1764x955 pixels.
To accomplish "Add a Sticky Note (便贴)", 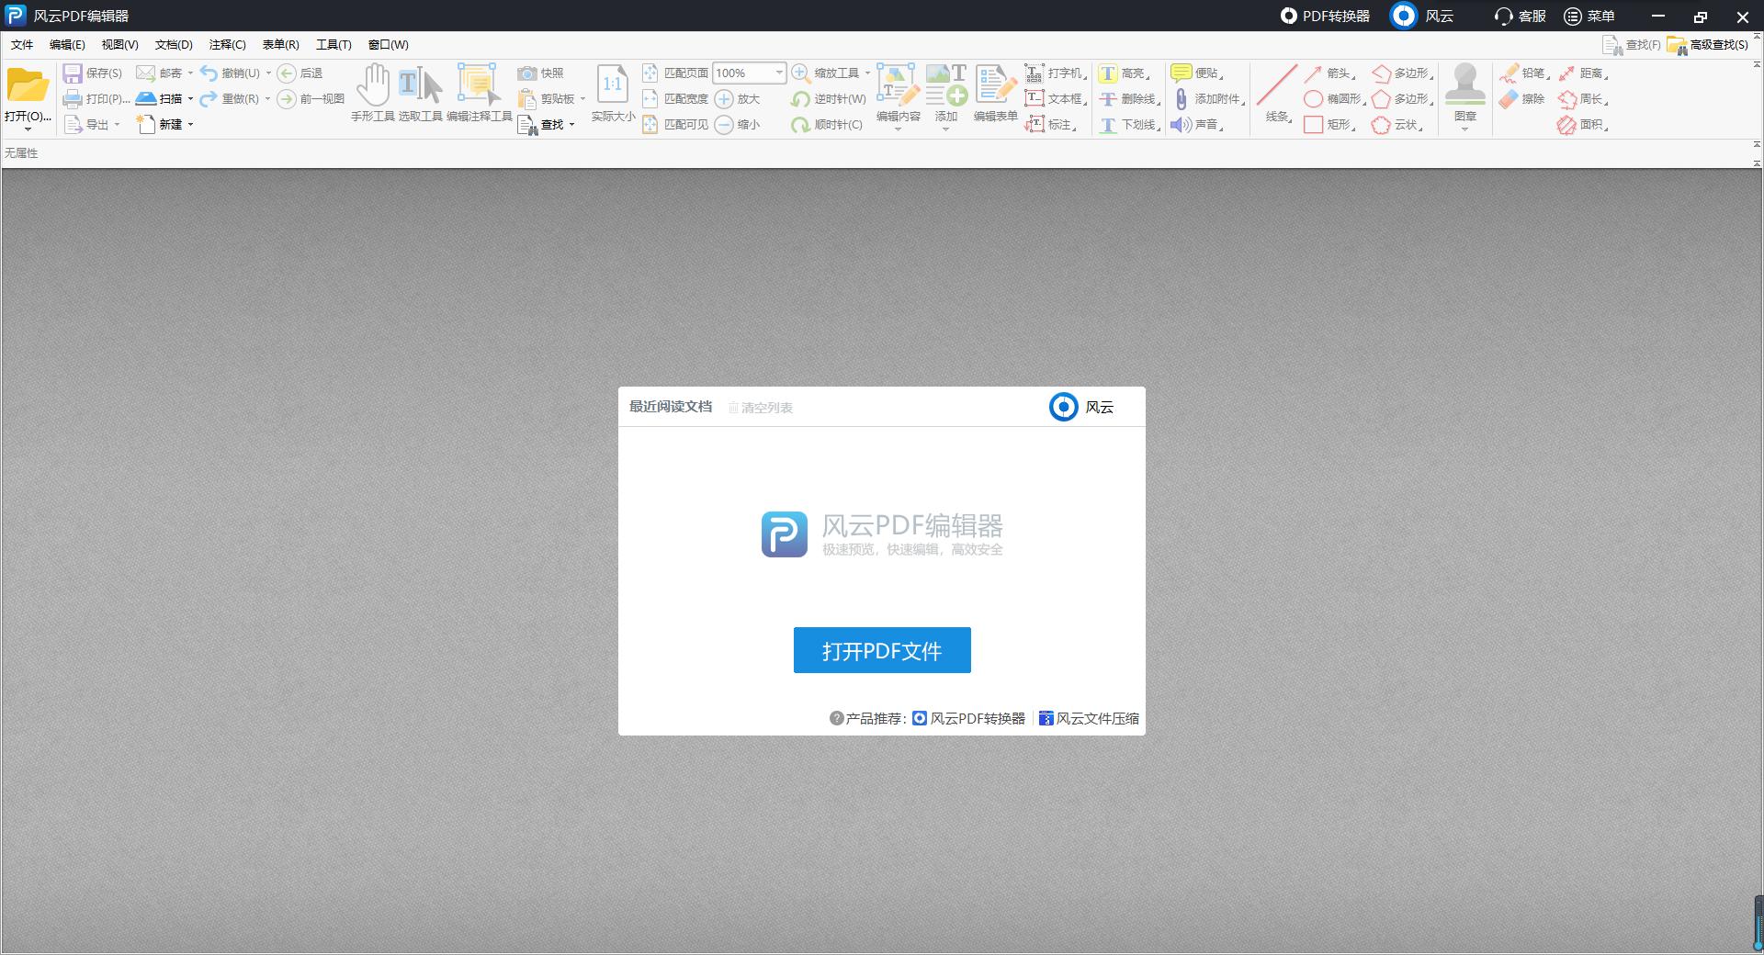I will 1197,73.
